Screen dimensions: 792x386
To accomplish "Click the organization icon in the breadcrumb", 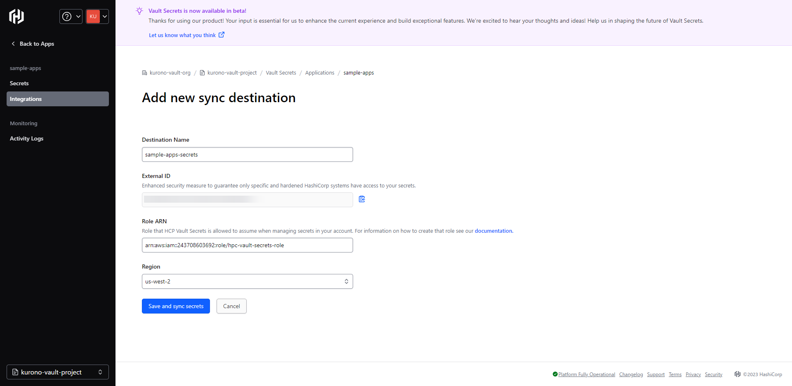I will coord(144,73).
